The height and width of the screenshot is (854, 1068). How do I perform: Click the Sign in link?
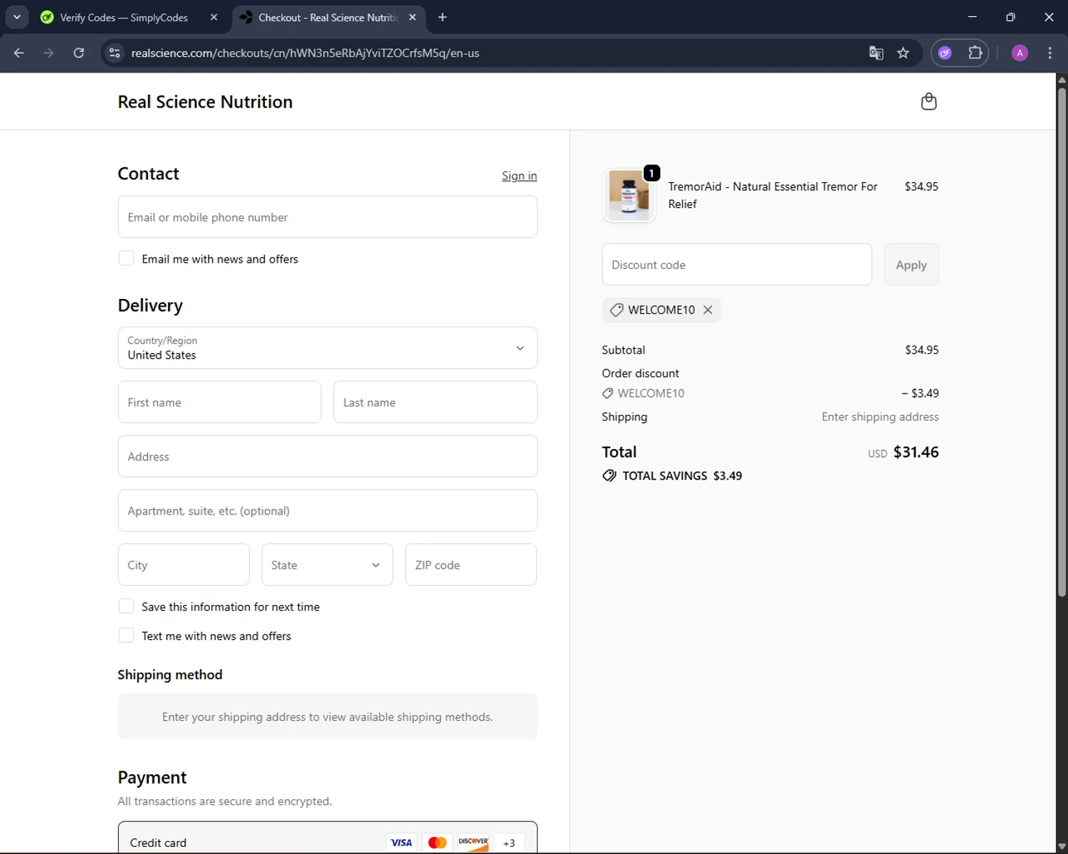click(x=519, y=176)
